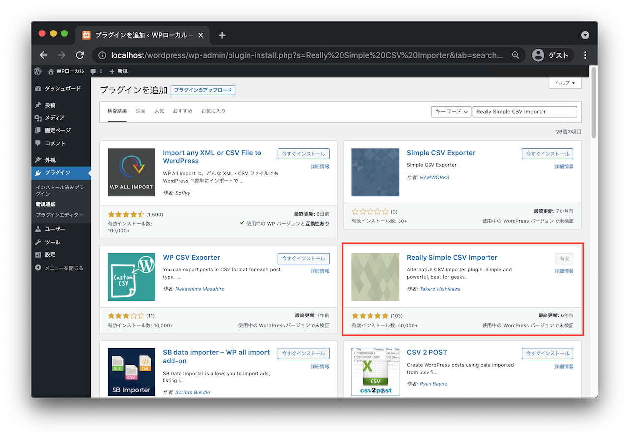The image size is (629, 439).
Task: Install the WP CSV Exporter plugin
Action: [x=303, y=259]
